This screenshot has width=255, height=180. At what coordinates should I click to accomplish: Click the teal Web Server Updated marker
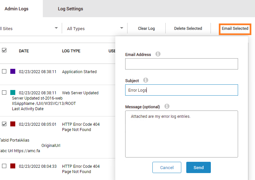click(13, 93)
